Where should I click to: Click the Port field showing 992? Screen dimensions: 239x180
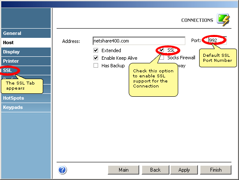[218, 40]
